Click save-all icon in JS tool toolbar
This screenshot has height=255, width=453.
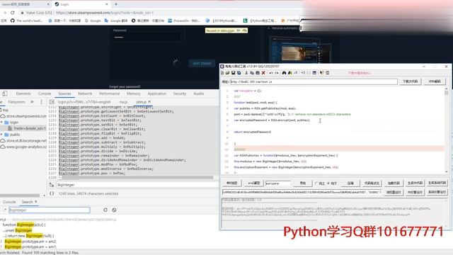click(x=239, y=73)
